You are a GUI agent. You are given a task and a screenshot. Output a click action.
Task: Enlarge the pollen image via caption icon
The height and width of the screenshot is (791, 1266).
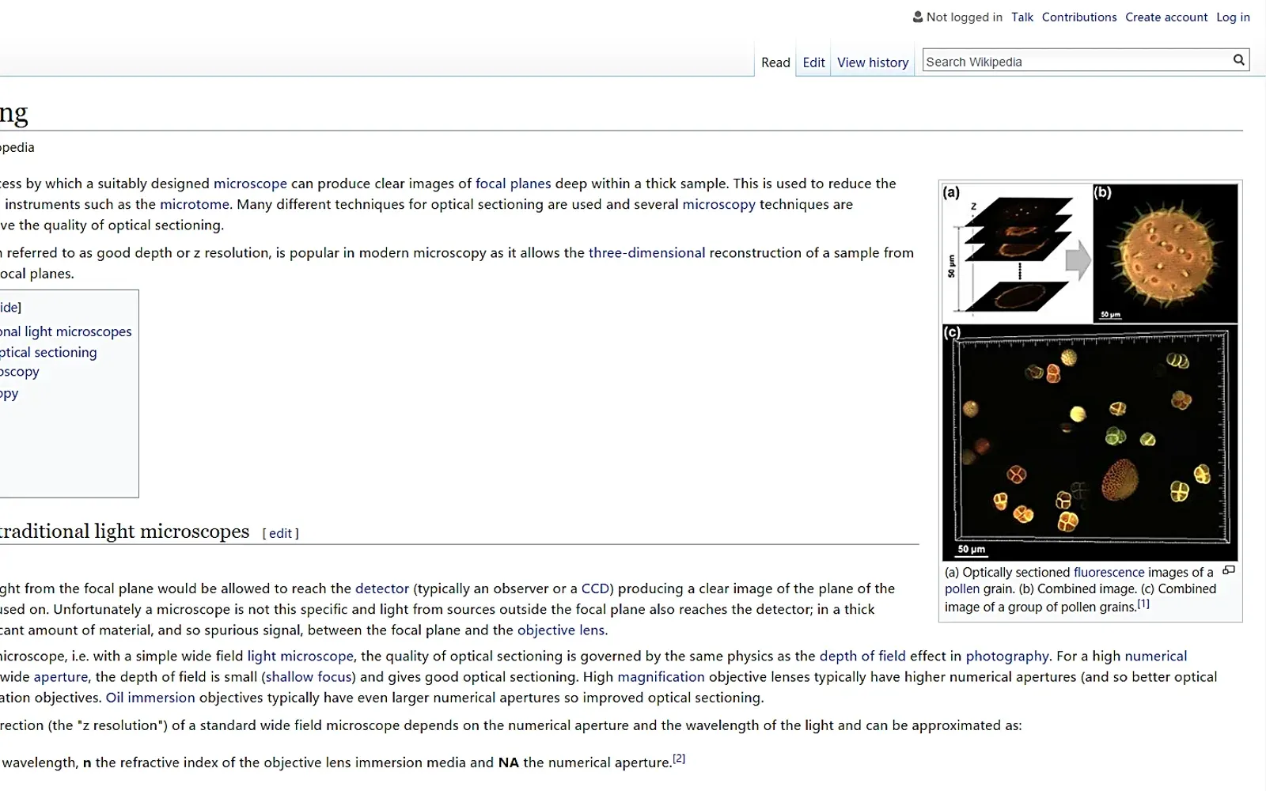[1229, 570]
